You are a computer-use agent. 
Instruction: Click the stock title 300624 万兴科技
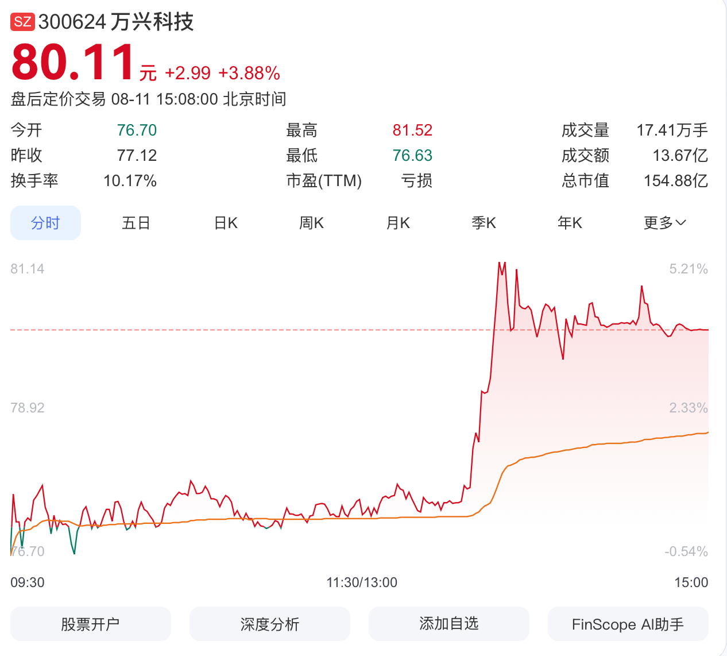pos(116,22)
